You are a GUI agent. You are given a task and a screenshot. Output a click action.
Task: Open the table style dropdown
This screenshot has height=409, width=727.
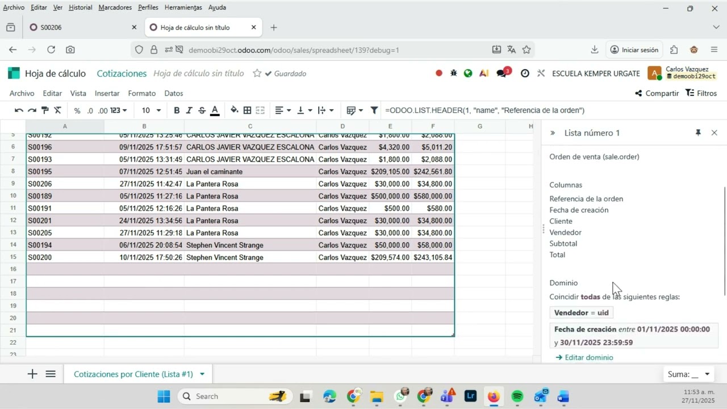(355, 110)
